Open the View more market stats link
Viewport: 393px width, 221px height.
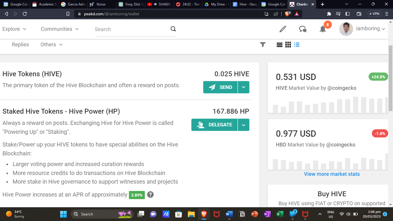click(332, 174)
